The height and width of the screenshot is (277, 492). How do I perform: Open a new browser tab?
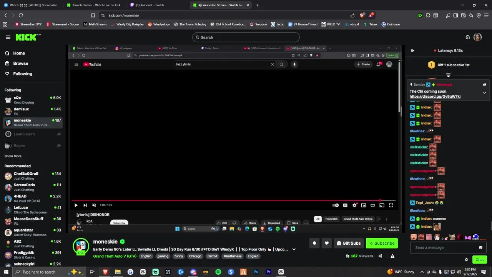tap(257, 5)
